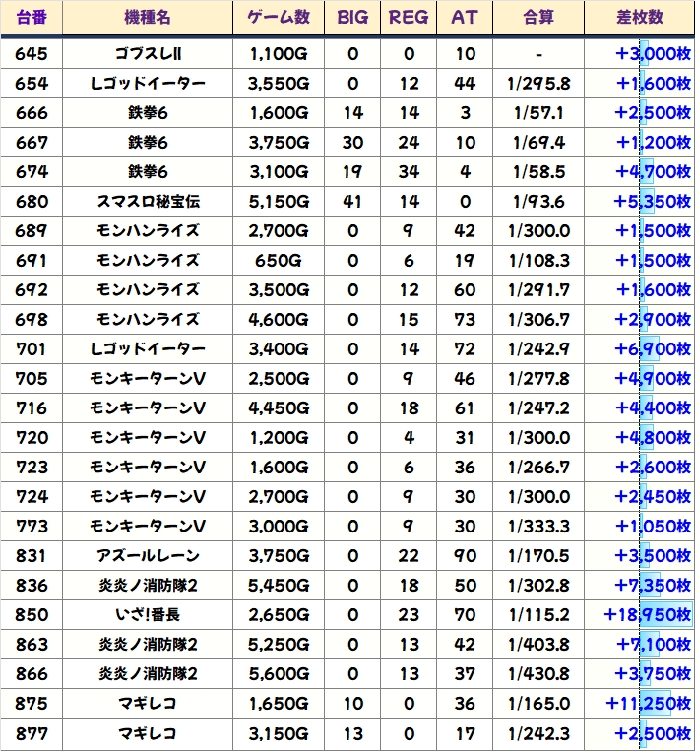Open the スマスロ秘宝伝 machine entry
This screenshot has width=695, height=751.
click(148, 202)
